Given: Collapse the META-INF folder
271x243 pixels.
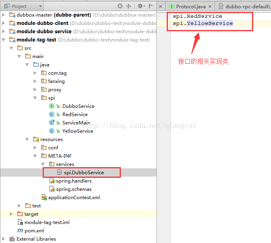Looking at the screenshot, I should click(35, 156).
